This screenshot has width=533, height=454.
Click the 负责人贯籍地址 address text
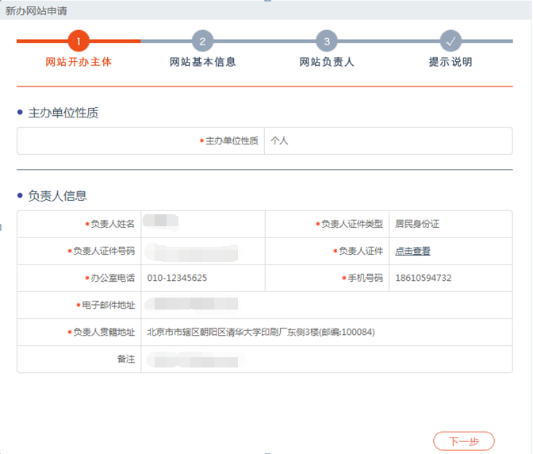pyautogui.click(x=260, y=332)
